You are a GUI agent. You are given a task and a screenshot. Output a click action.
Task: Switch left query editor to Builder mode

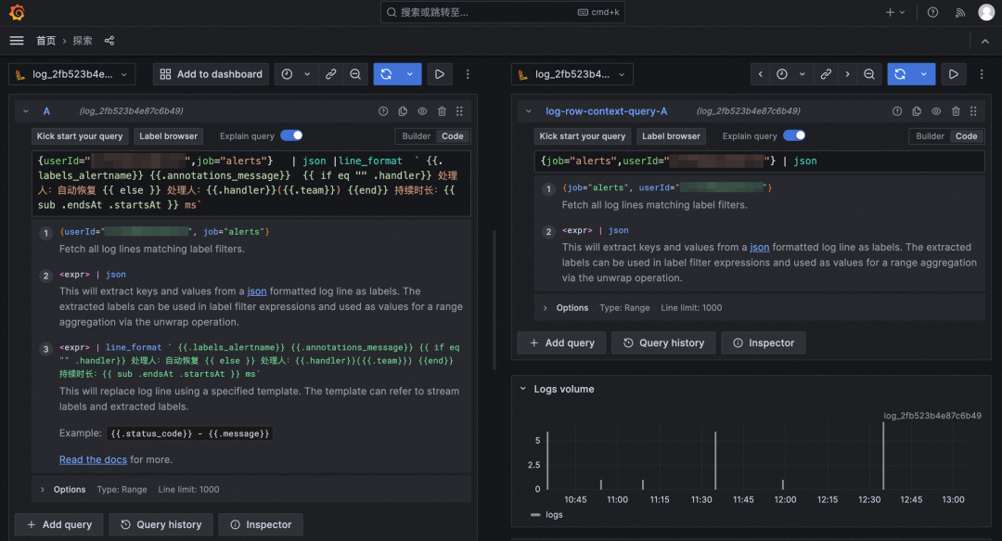pyautogui.click(x=415, y=135)
